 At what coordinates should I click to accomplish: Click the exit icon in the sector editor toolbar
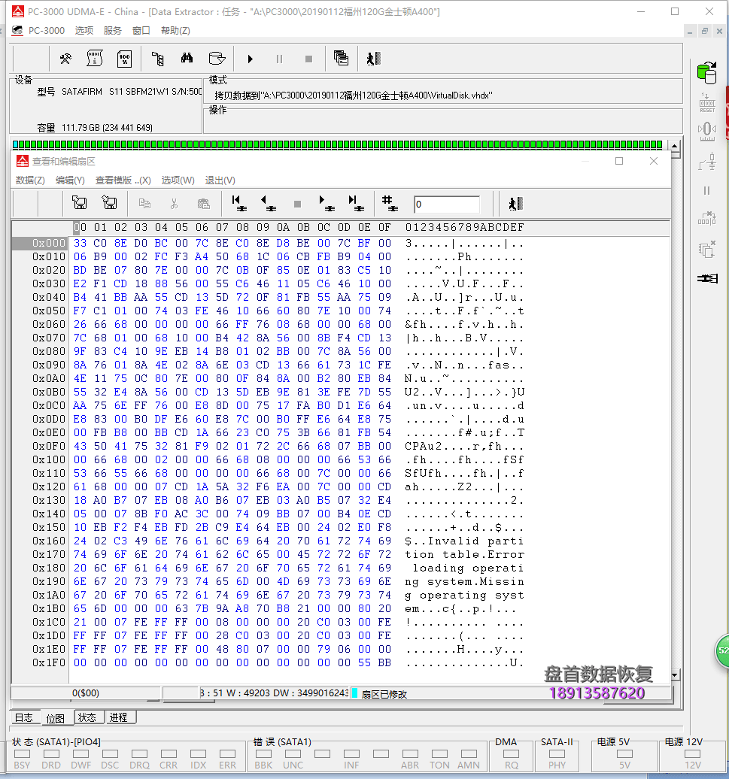pyautogui.click(x=516, y=203)
